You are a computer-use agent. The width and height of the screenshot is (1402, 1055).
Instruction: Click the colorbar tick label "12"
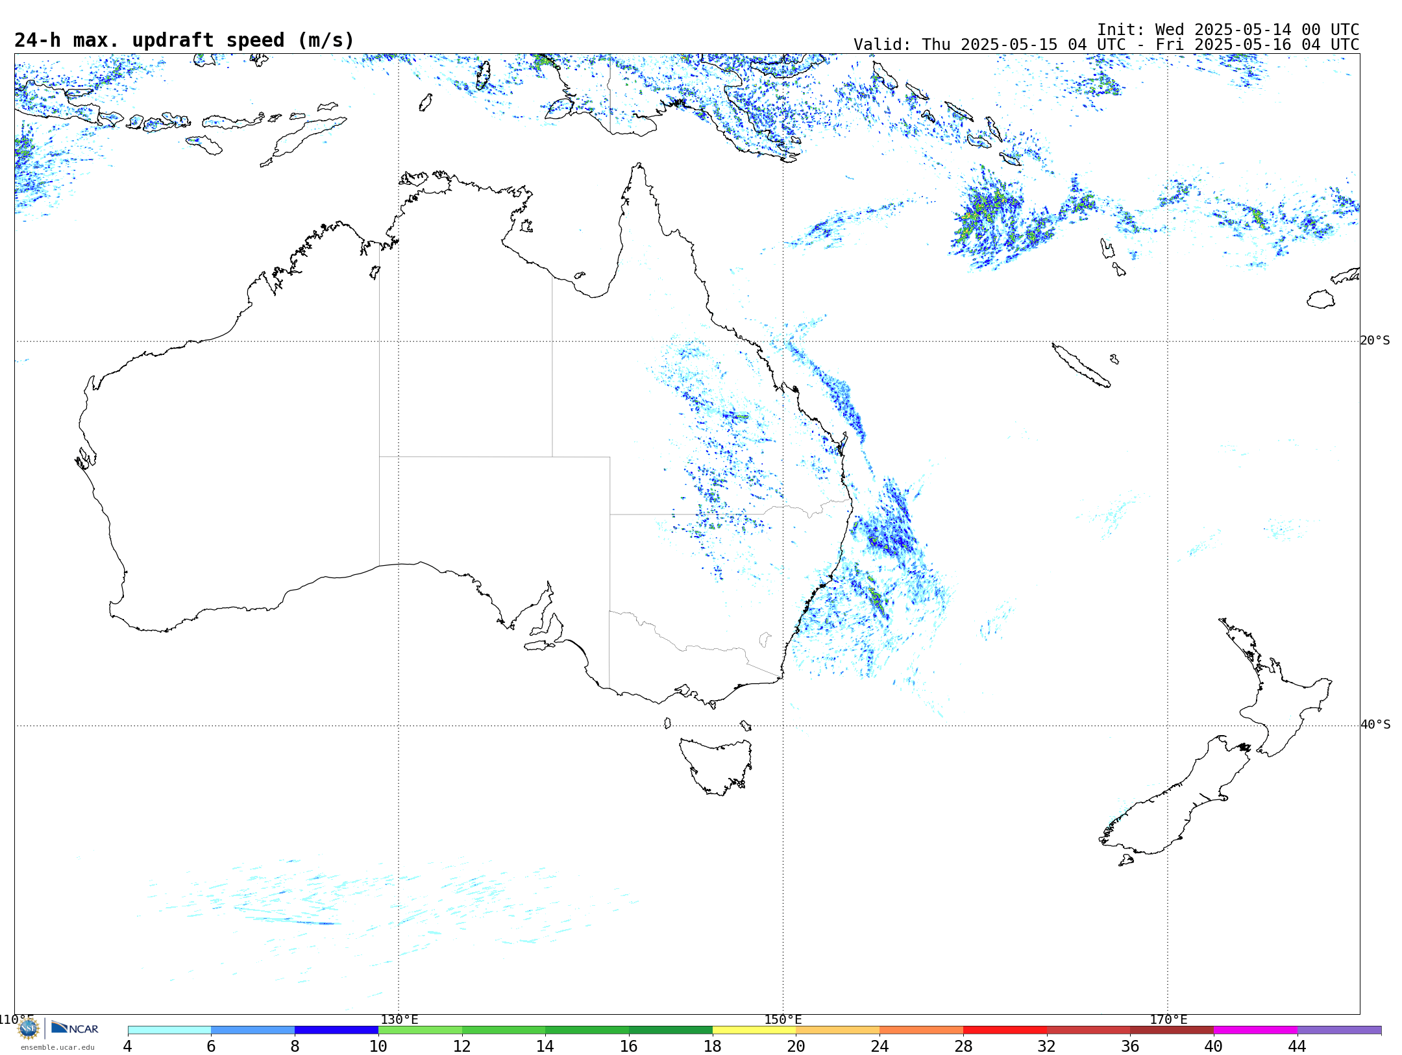point(462,1047)
